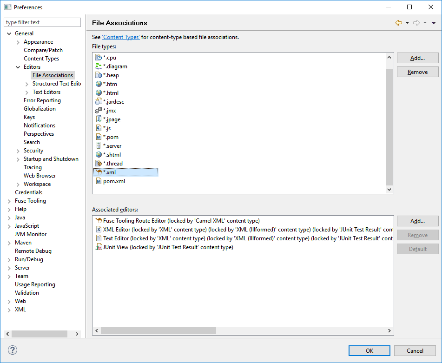Click the globe icon beside *.shtml

click(99, 154)
